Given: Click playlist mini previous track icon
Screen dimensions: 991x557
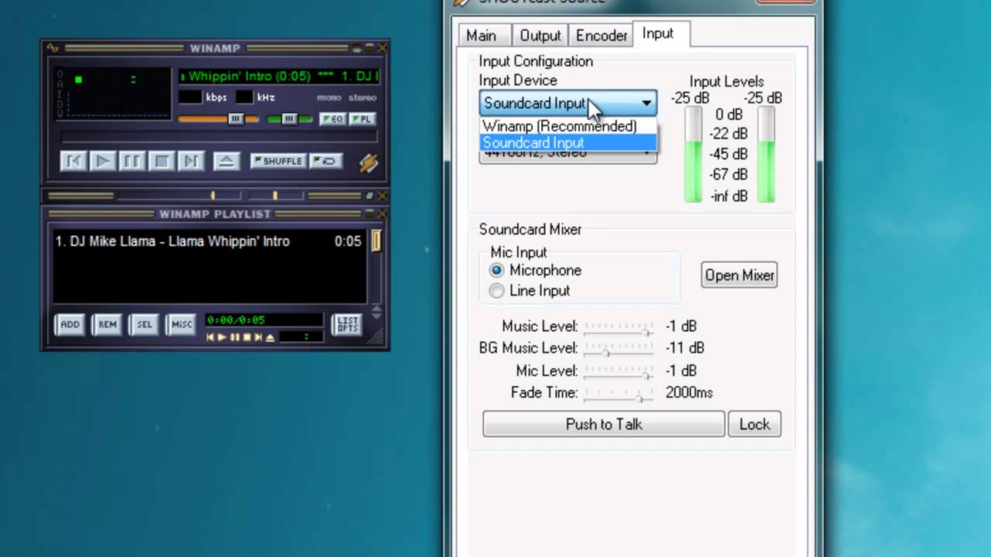Looking at the screenshot, I should tap(210, 337).
